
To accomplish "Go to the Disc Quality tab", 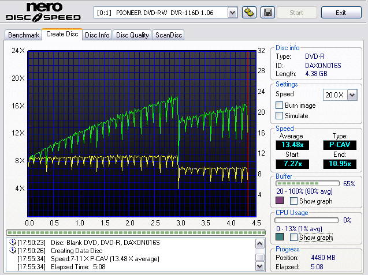I will coord(132,35).
